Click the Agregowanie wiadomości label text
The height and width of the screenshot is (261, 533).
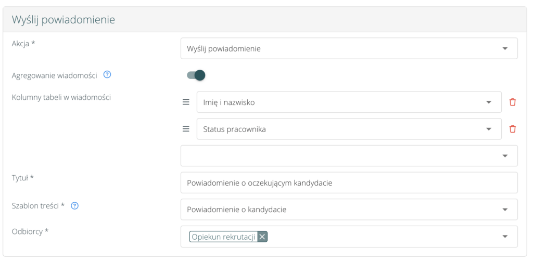pyautogui.click(x=55, y=75)
